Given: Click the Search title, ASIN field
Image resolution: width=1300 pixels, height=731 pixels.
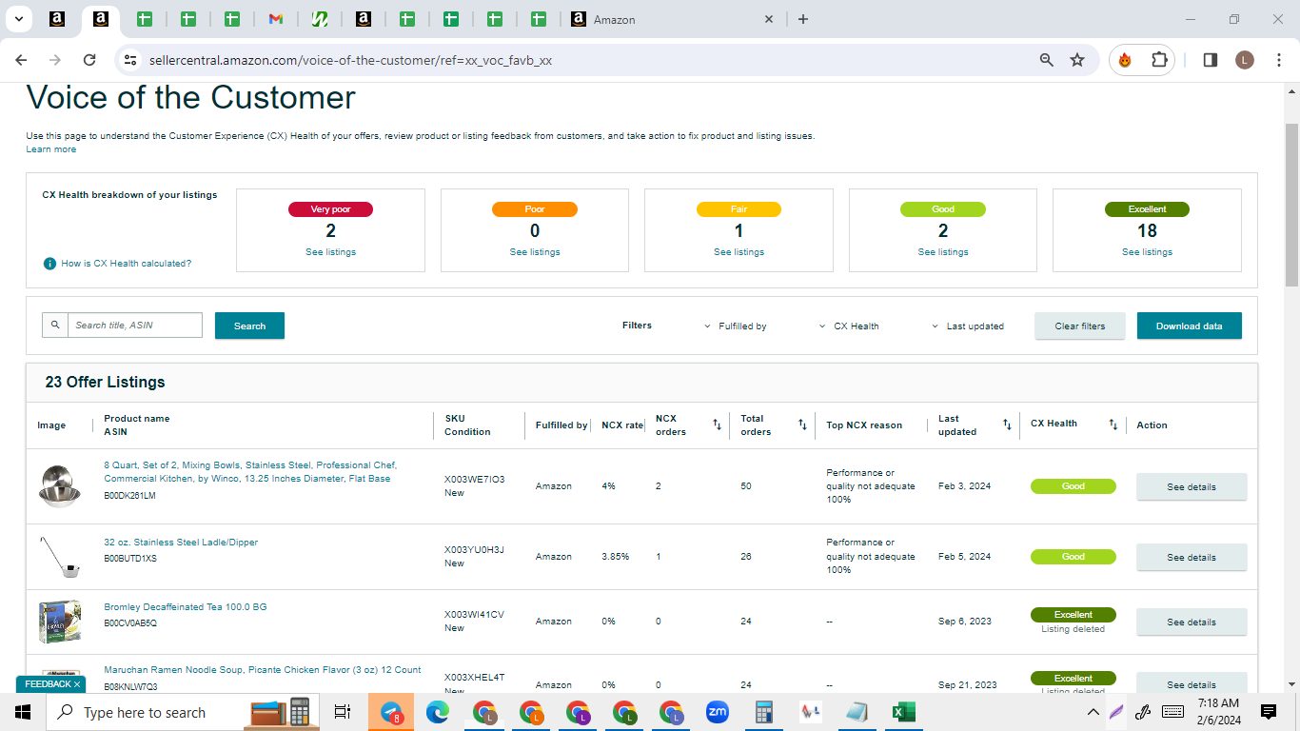Looking at the screenshot, I should 135,326.
